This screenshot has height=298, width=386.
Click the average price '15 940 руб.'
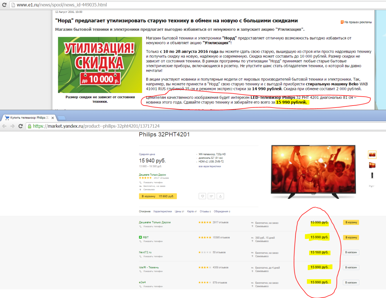pos(152,161)
